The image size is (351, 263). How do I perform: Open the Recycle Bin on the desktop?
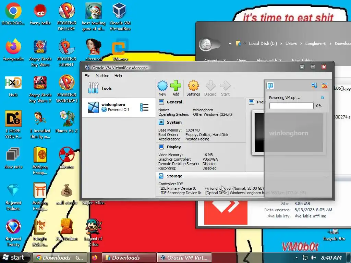334,235
